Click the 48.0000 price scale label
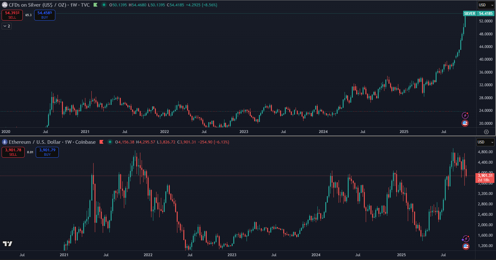Image resolution: width=496 pixels, height=260 pixels. coord(486,34)
